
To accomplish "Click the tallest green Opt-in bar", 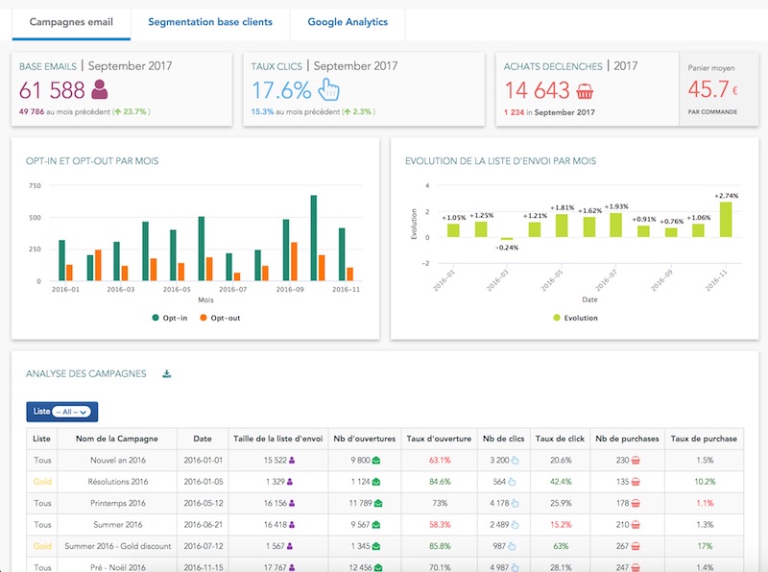I will pyautogui.click(x=314, y=238).
